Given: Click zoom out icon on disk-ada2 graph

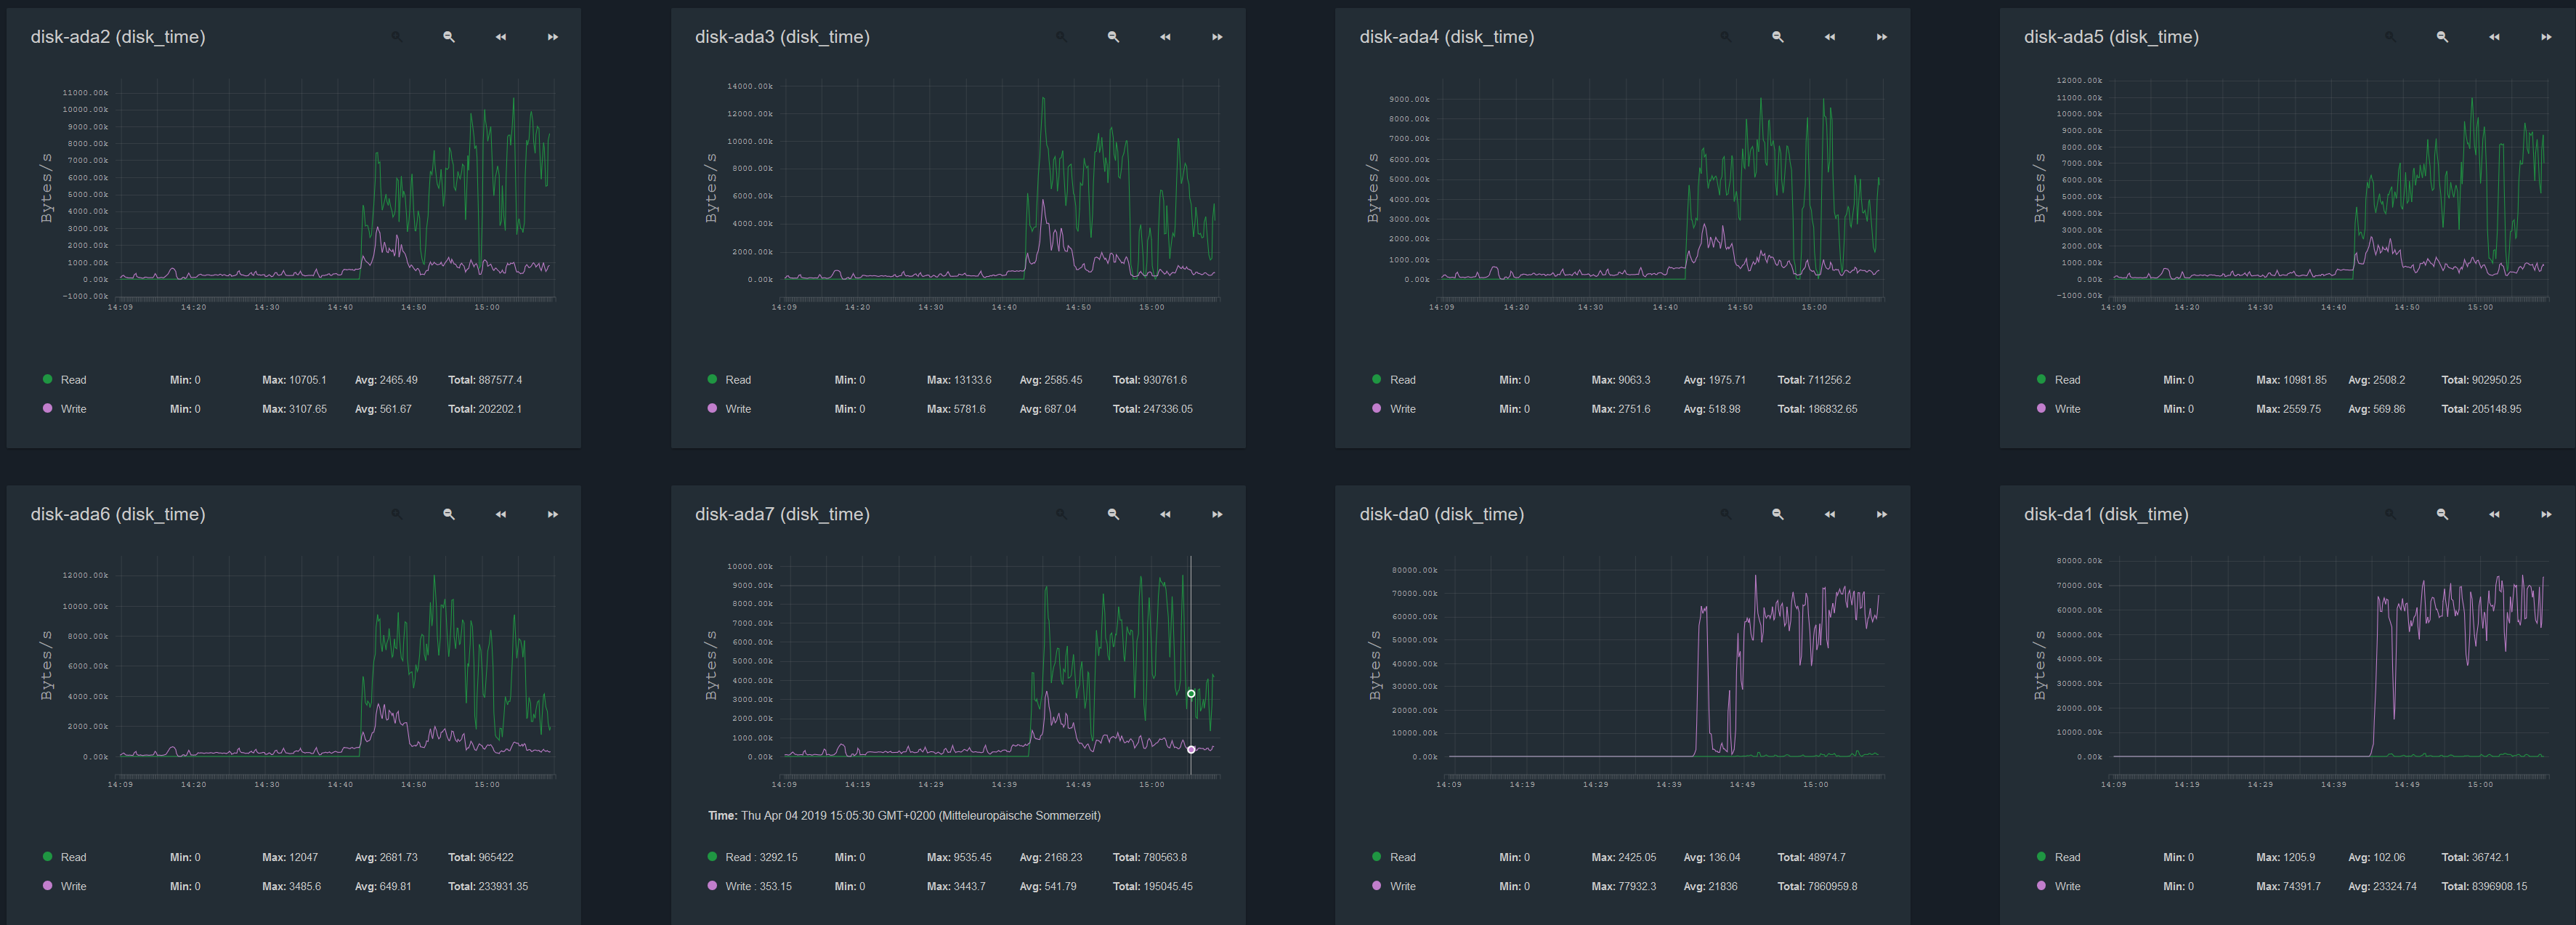Looking at the screenshot, I should (x=449, y=37).
